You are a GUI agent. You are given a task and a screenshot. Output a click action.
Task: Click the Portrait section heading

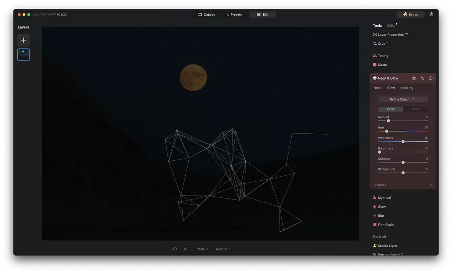pyautogui.click(x=380, y=237)
